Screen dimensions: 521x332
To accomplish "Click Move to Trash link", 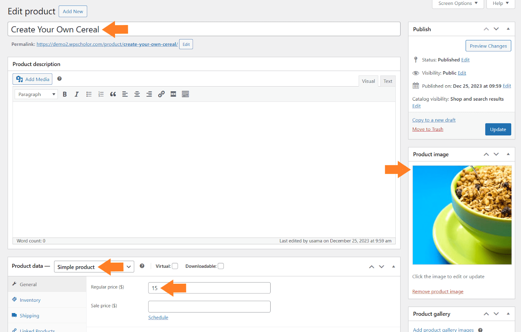I will [428, 129].
